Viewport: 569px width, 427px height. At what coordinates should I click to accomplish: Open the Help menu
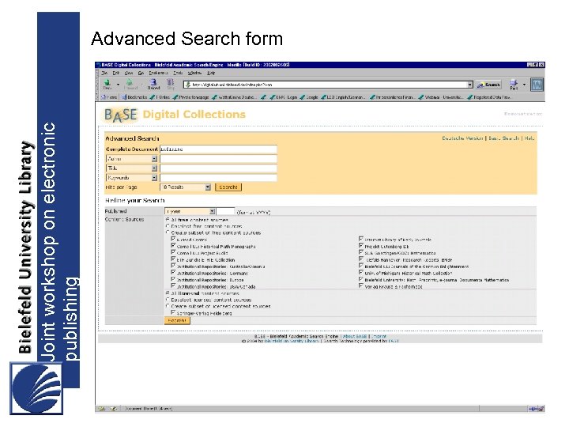tap(211, 73)
